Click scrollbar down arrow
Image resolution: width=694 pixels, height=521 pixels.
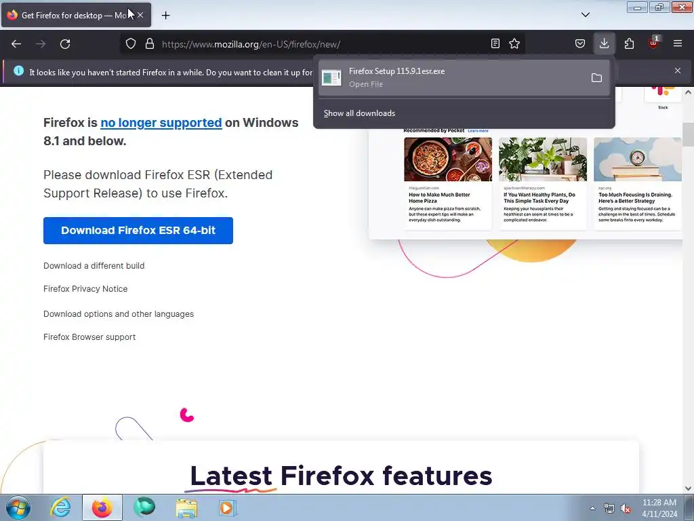688,488
